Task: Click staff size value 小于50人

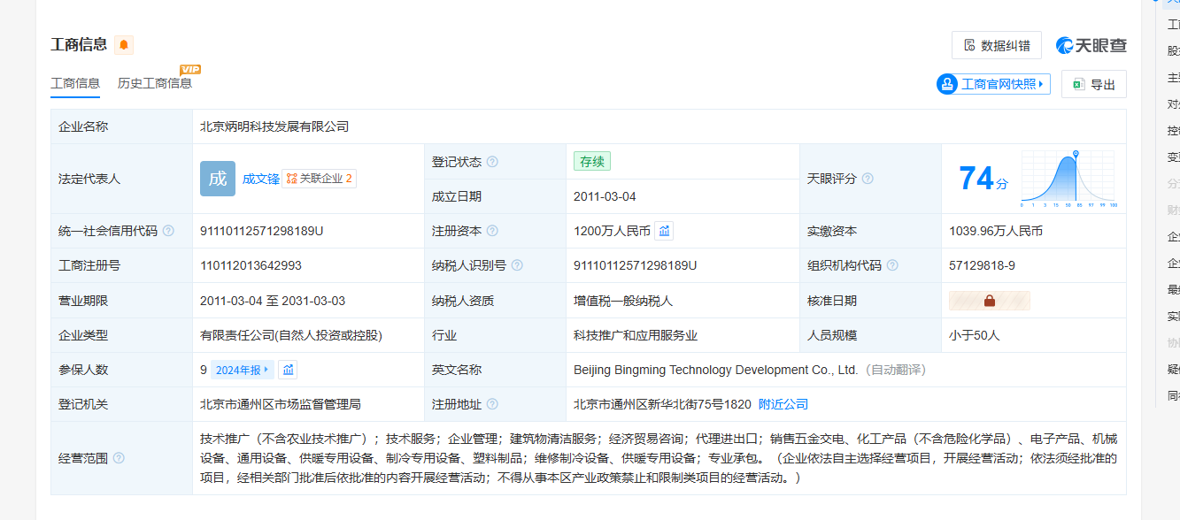Action: pyautogui.click(x=975, y=335)
